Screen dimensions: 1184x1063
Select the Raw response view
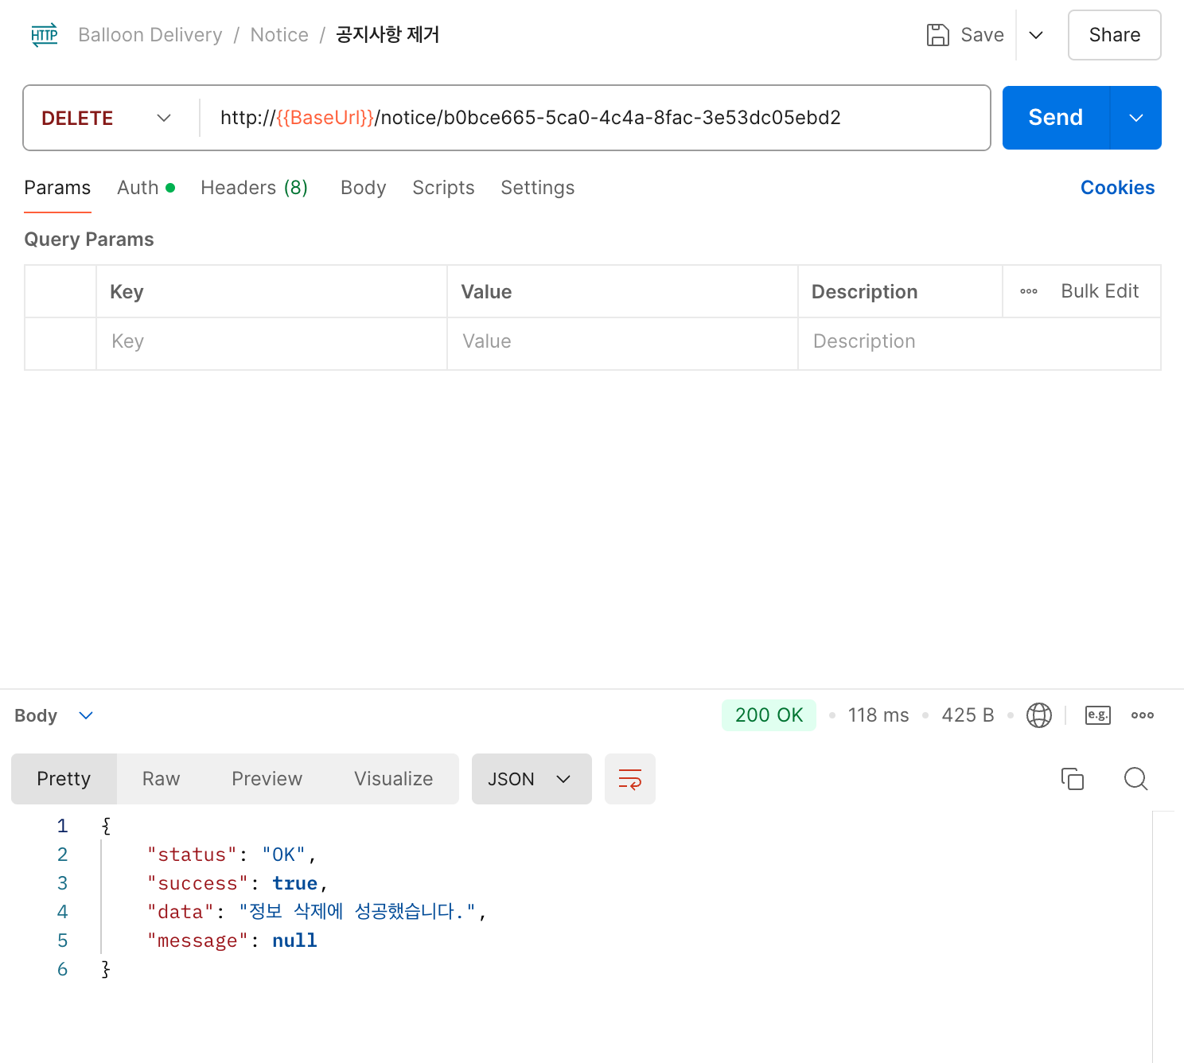tap(161, 779)
